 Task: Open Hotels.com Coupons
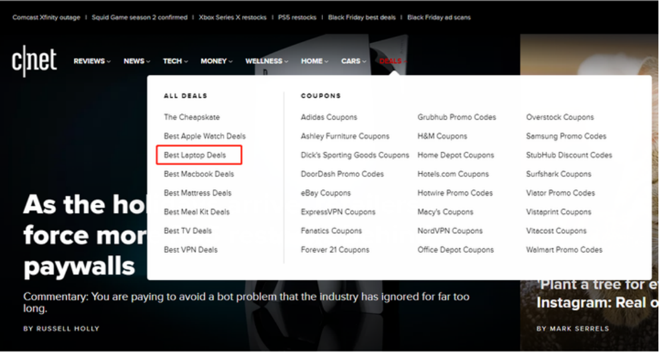453,174
